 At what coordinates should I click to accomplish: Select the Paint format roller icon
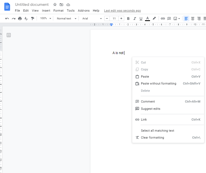coord(33,19)
